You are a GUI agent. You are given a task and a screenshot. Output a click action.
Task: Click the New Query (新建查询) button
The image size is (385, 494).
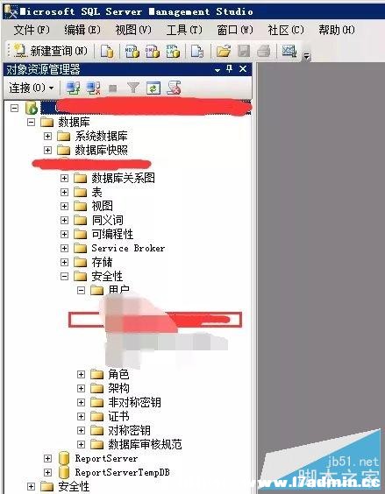tap(51, 51)
